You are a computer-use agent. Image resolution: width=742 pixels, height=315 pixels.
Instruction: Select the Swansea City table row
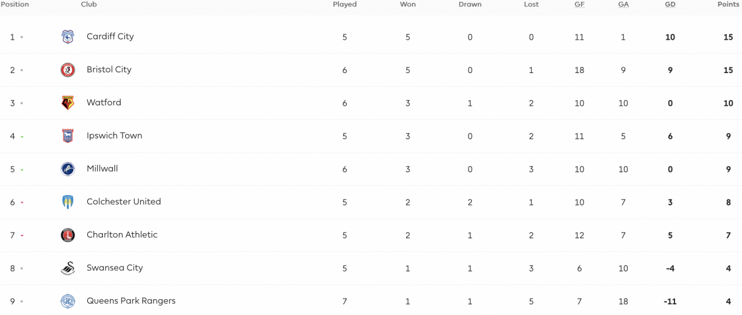point(371,268)
